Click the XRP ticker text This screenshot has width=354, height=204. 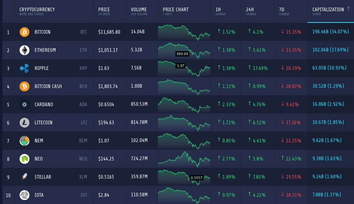coord(83,68)
